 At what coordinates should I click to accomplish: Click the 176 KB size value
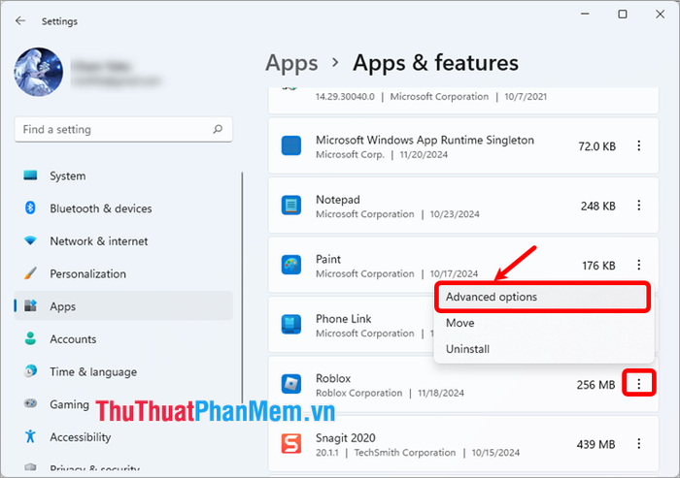pos(598,266)
